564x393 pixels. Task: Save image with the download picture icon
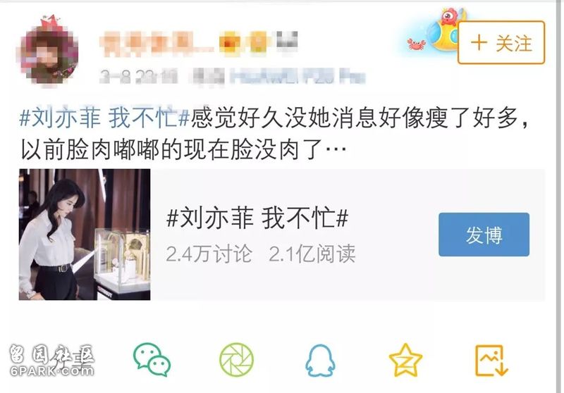click(491, 361)
